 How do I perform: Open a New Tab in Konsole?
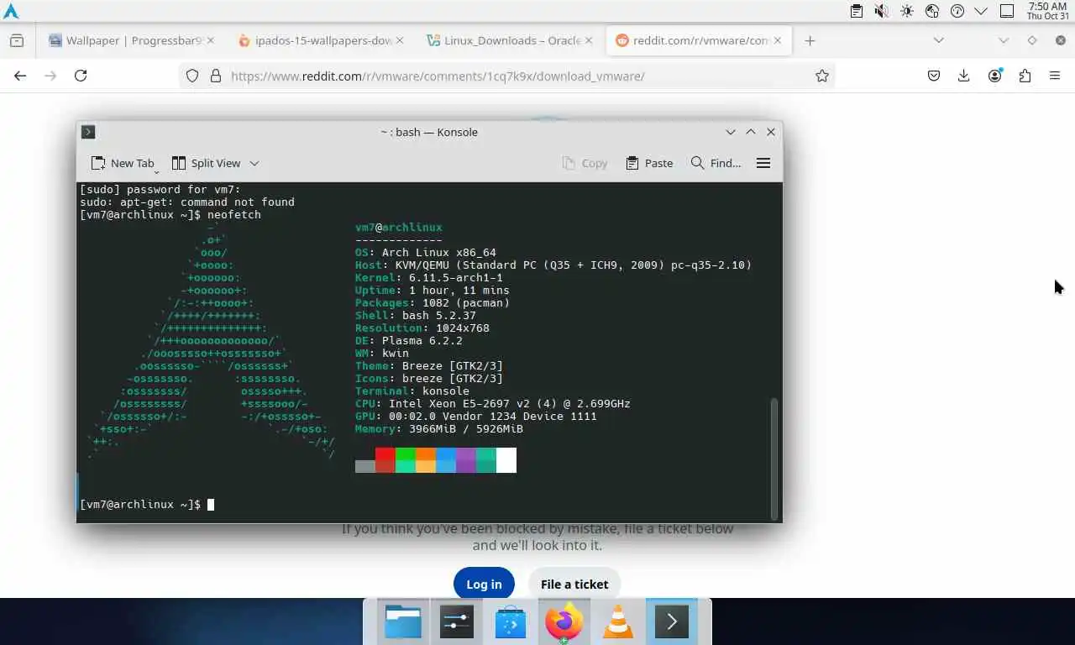[123, 163]
